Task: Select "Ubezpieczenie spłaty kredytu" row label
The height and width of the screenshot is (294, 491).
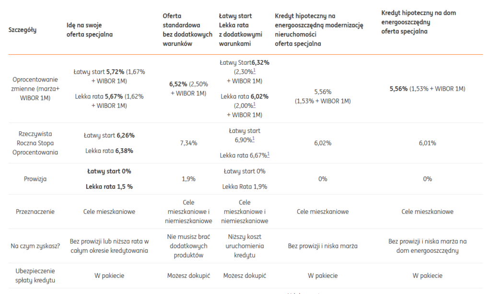Action: (35, 276)
